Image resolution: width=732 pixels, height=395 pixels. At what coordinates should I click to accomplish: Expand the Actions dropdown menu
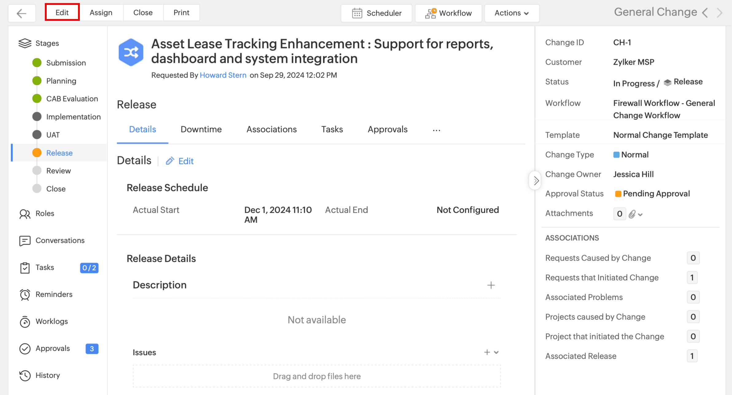click(512, 13)
